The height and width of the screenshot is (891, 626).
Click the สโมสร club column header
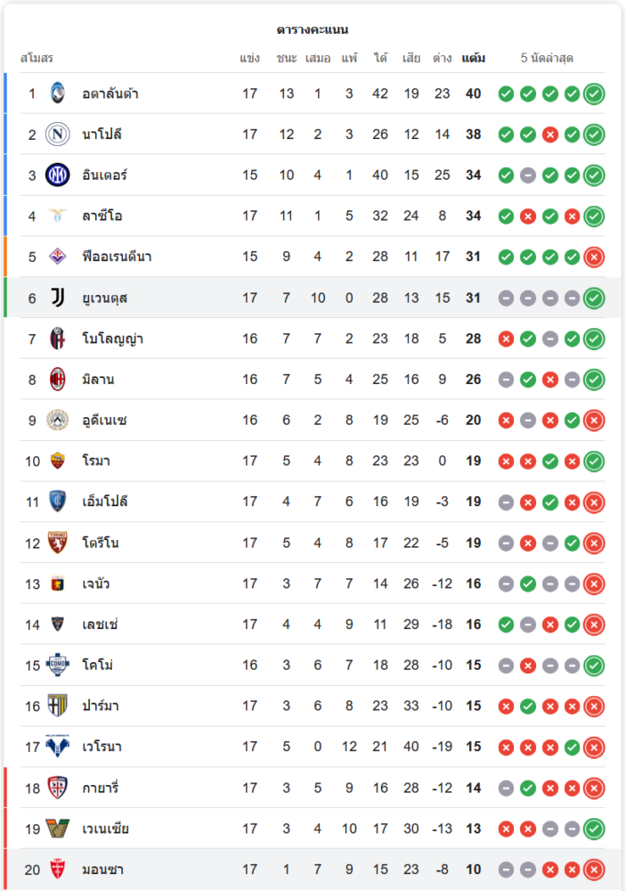37,59
